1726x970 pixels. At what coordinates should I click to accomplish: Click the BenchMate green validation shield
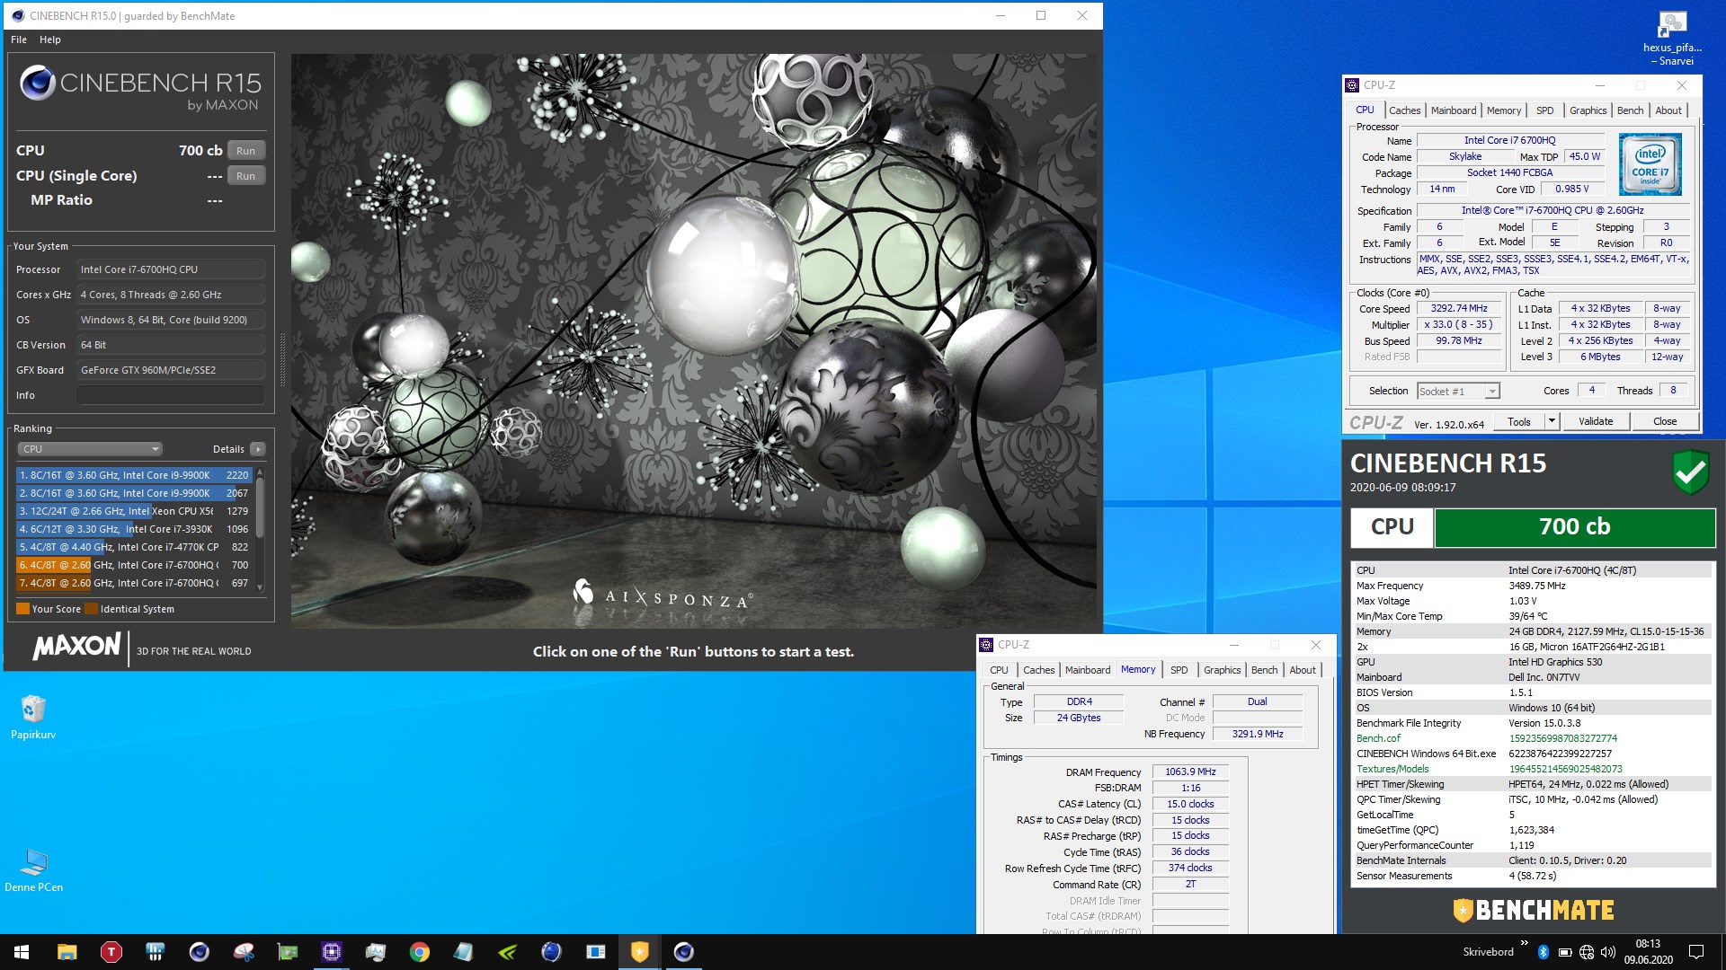point(1690,472)
